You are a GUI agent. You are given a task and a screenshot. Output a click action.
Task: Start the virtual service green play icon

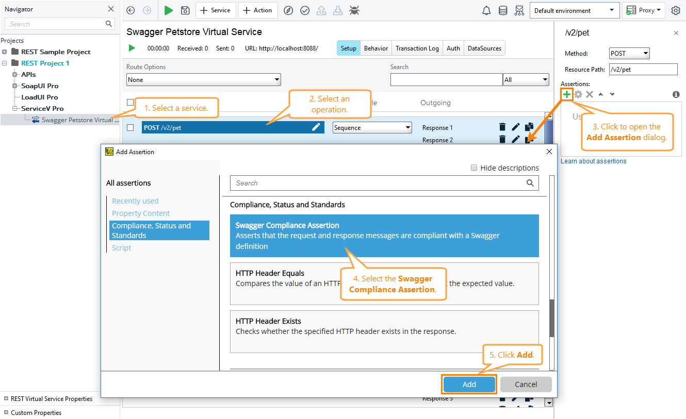point(132,48)
